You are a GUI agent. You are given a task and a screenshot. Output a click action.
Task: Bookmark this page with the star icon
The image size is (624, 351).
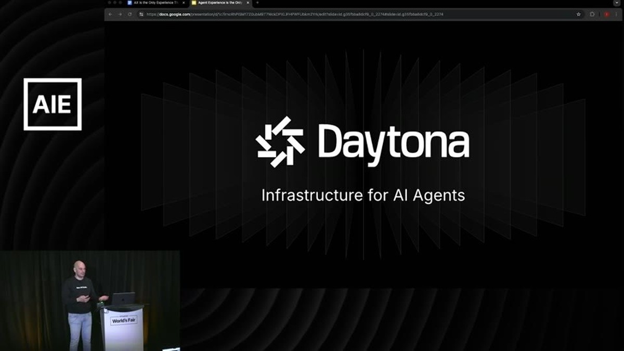click(x=578, y=14)
